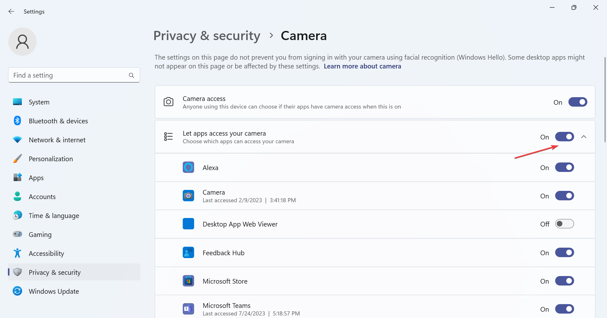Navigate to Apps settings
This screenshot has height=318, width=607.
coord(74,178)
